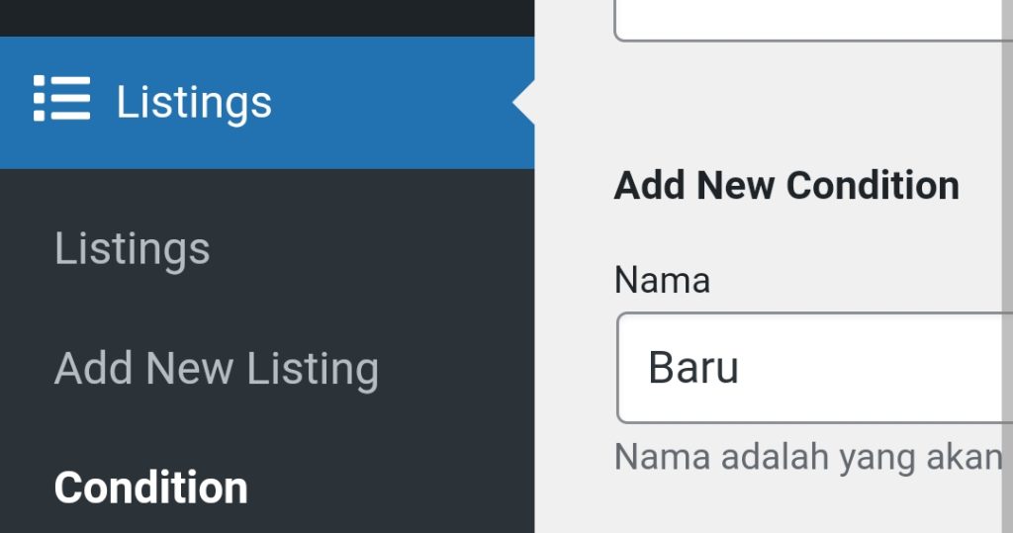Click the dark admin bar strip

267,17
